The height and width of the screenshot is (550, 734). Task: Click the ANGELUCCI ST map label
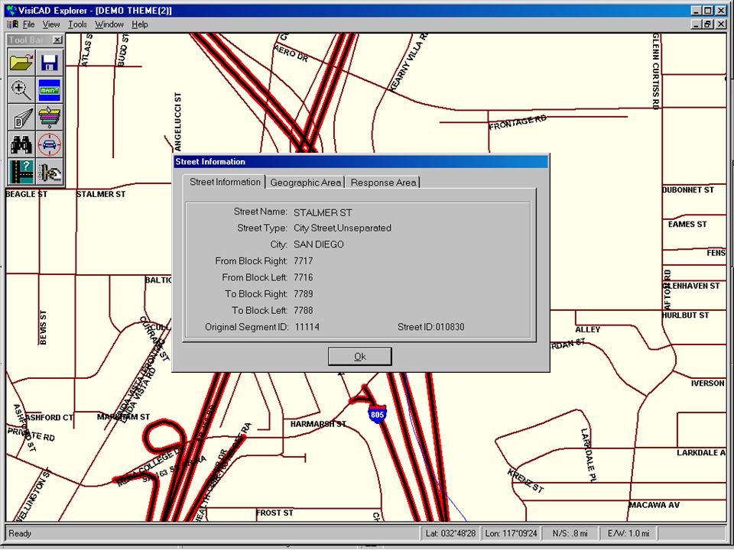pos(177,121)
